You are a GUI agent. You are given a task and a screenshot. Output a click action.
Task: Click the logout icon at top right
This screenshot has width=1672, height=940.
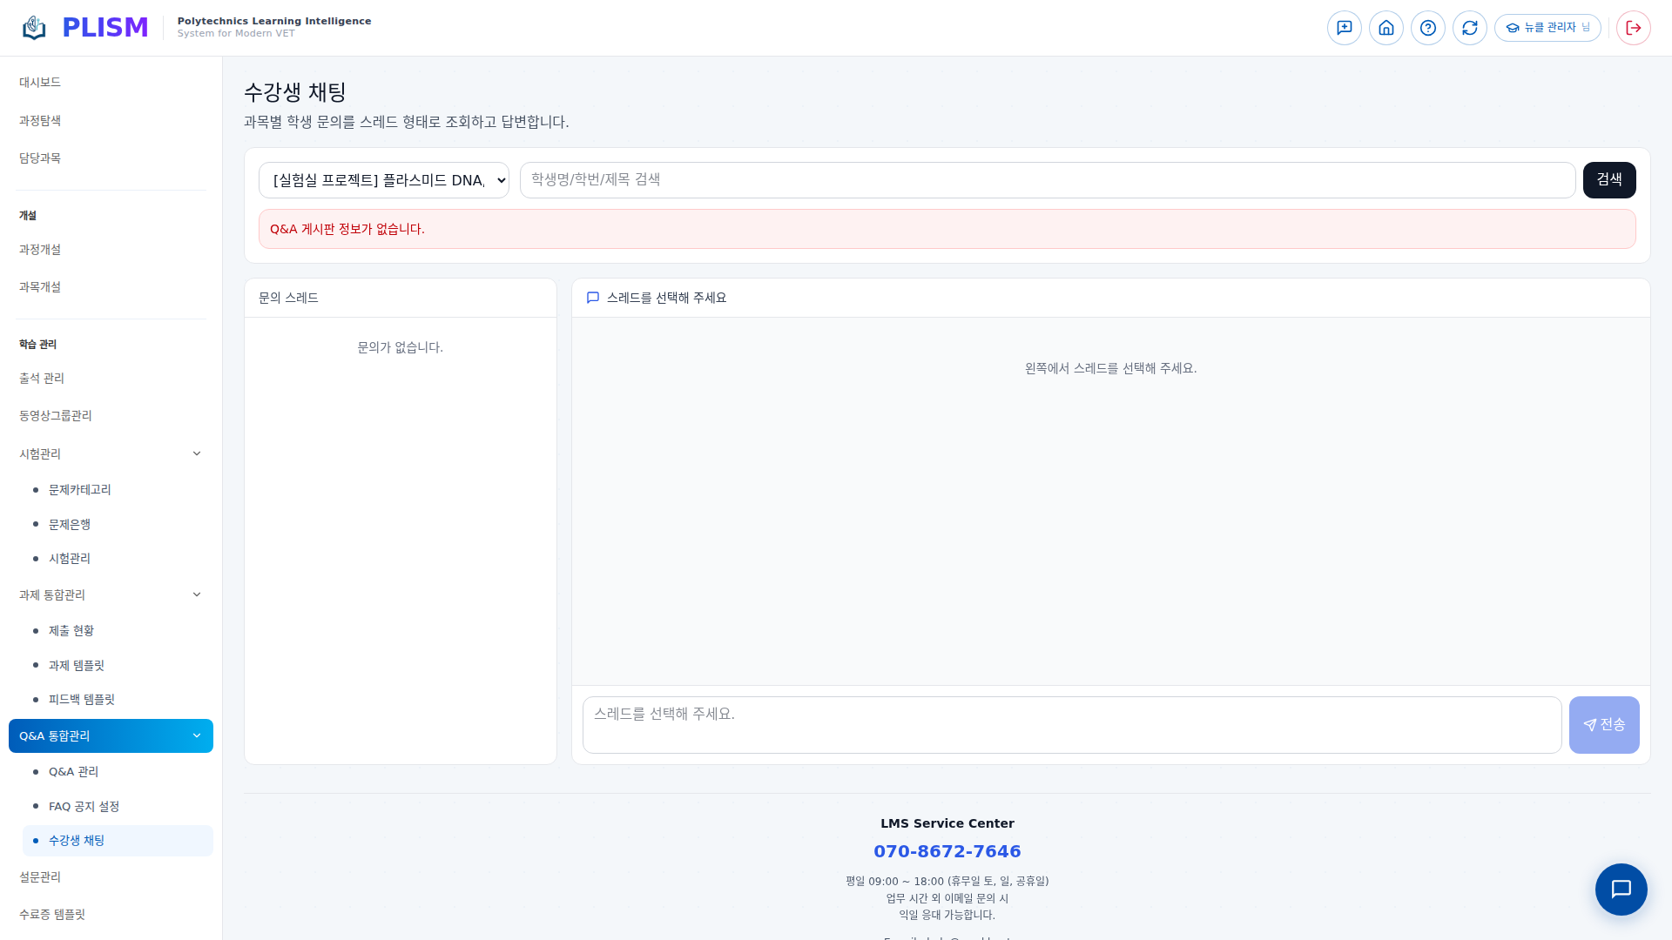pos(1633,28)
